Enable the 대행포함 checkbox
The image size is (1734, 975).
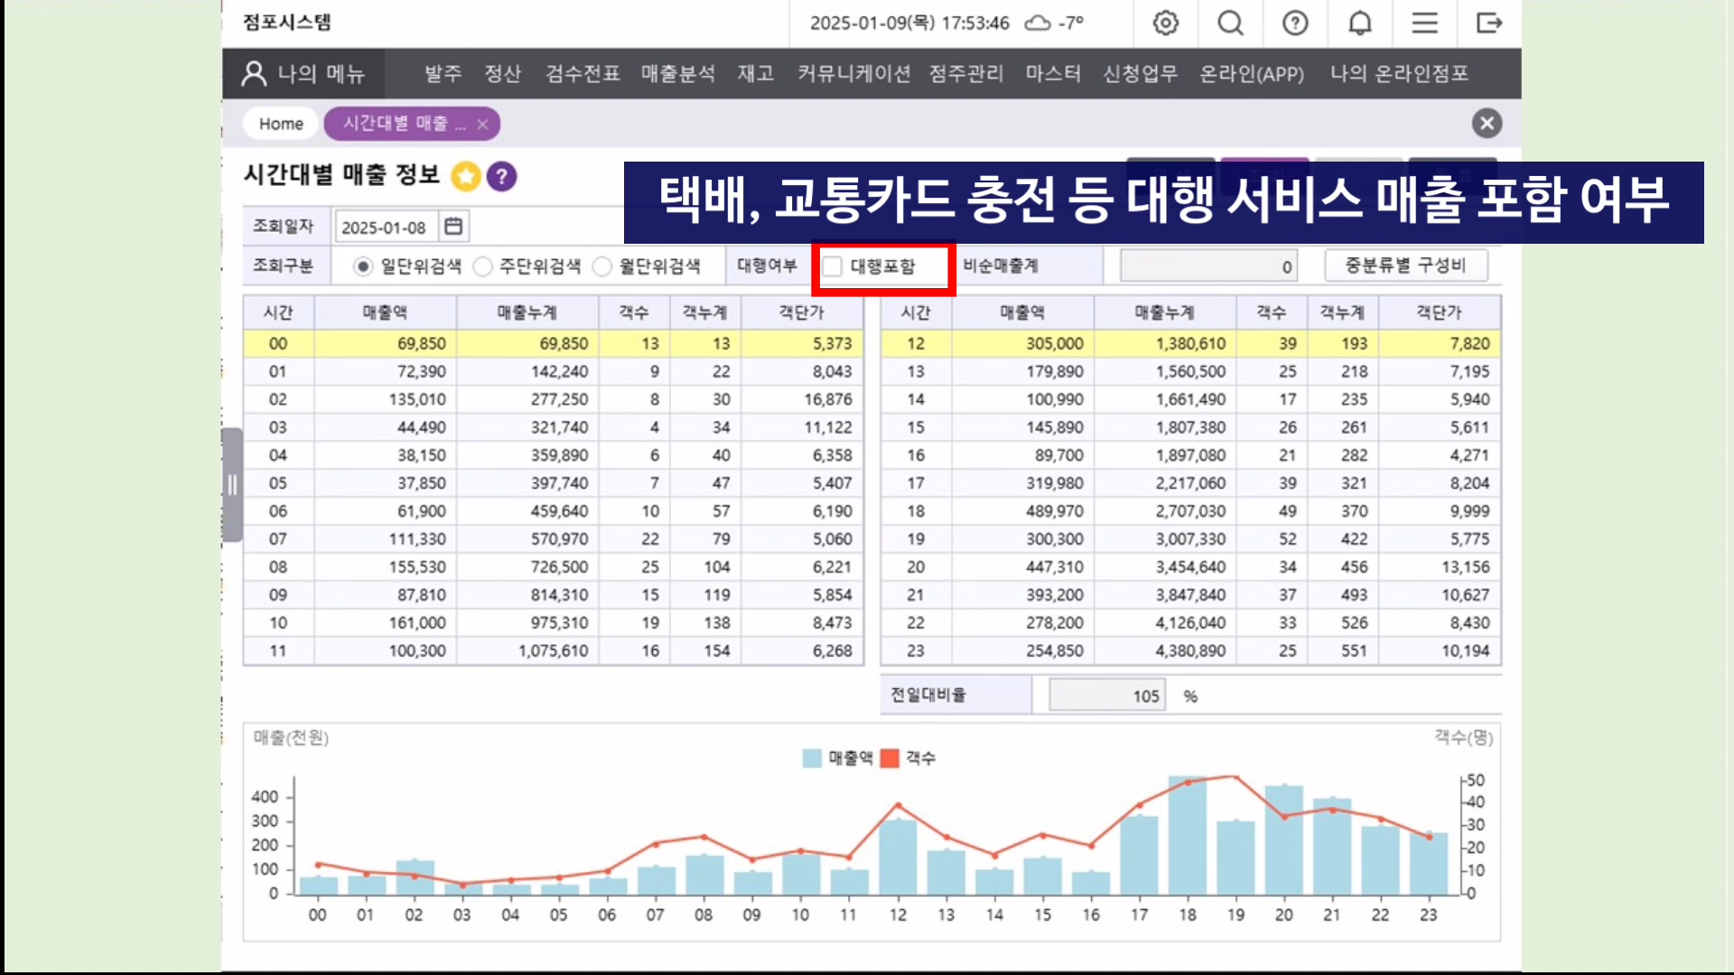pyautogui.click(x=833, y=266)
